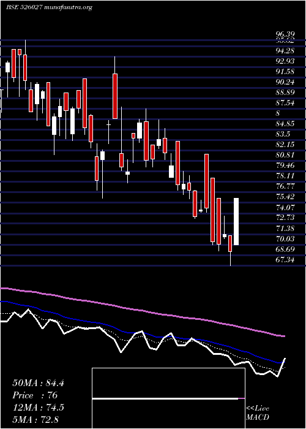Click the 80.81 price axis label
This screenshot has height=429, width=306.
click(285, 155)
